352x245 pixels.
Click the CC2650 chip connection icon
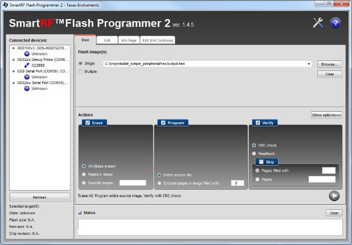[x=27, y=65]
